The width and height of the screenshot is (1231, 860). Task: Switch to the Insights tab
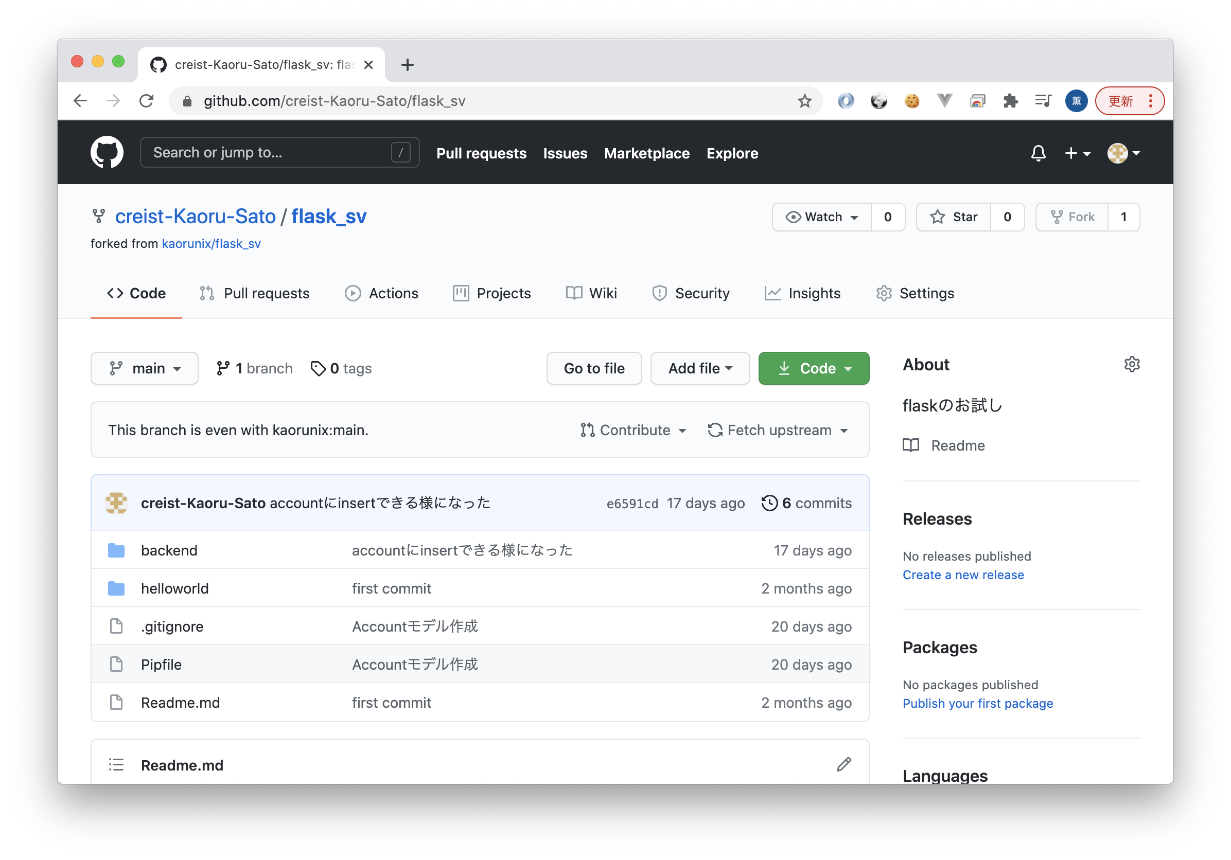(803, 294)
